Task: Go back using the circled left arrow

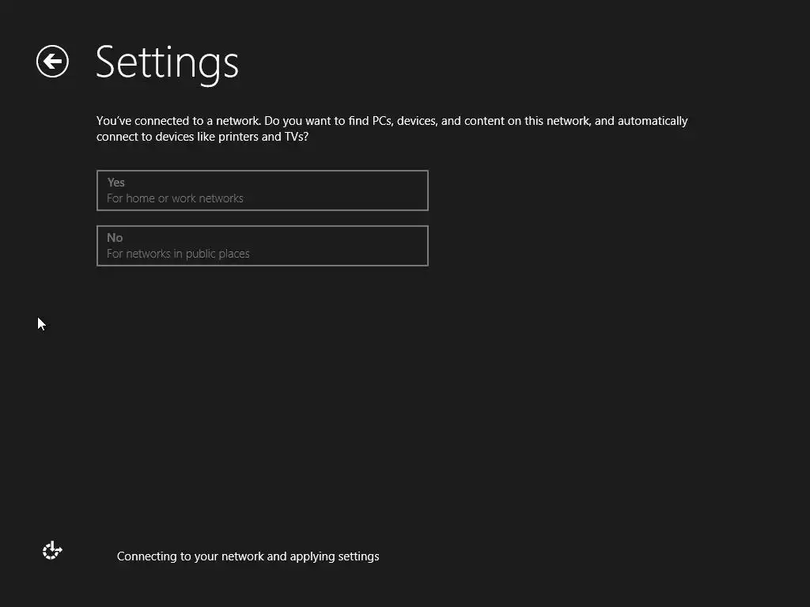Action: pyautogui.click(x=52, y=62)
